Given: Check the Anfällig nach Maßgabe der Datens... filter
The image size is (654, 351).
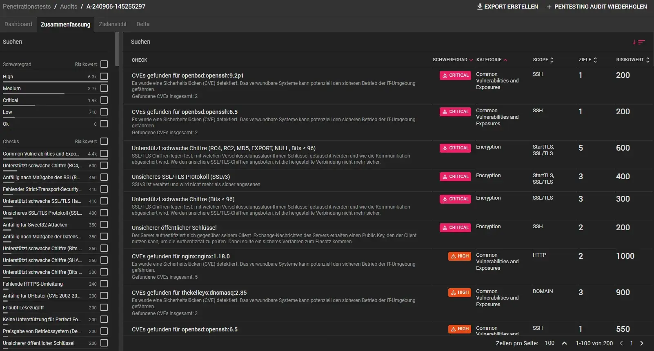Looking at the screenshot, I should (104, 236).
